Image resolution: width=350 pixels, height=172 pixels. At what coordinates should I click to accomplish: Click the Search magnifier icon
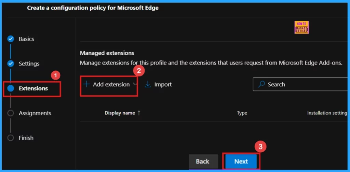pos(261,84)
